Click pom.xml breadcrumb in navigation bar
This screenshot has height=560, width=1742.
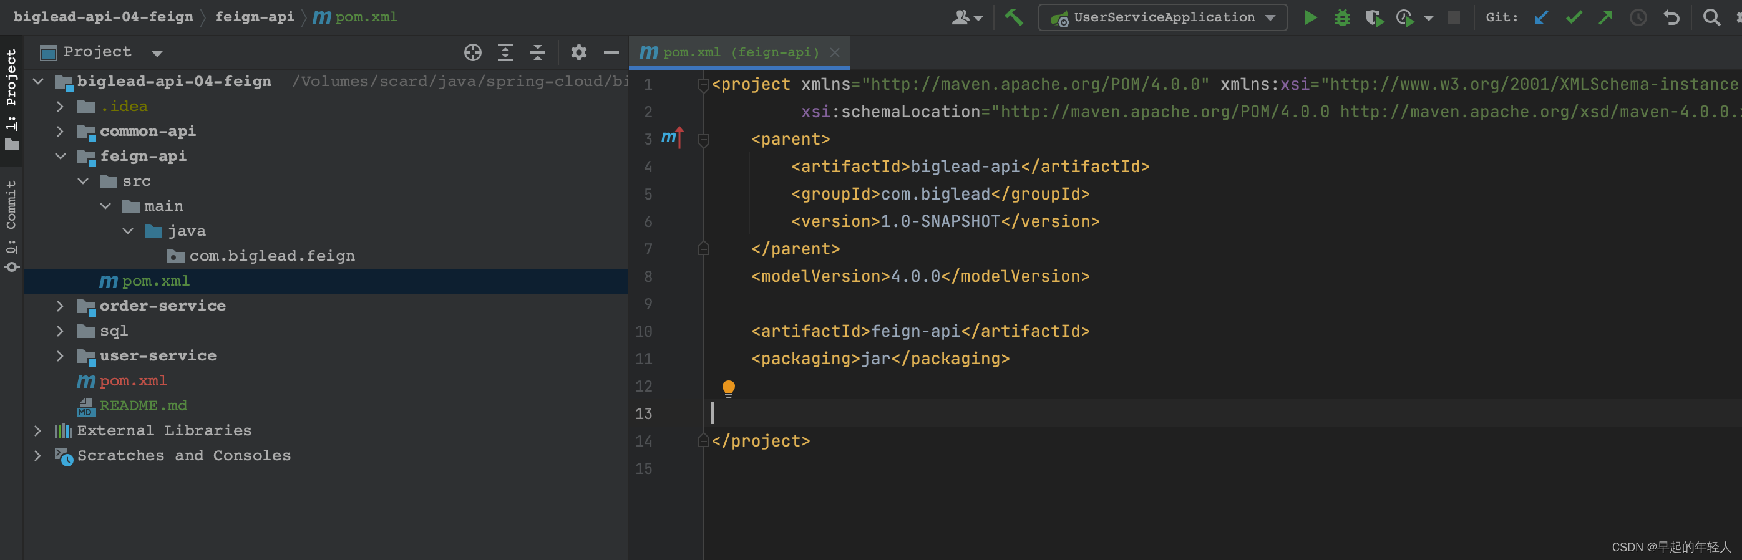[x=355, y=17]
